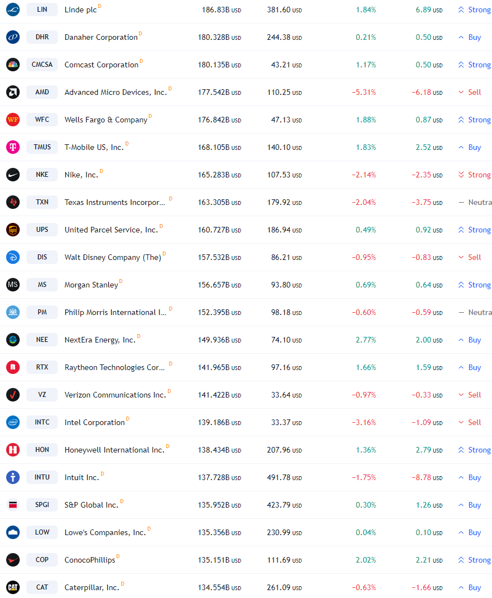Click the Buy rating for NextEra Energy
Viewport: 492px width, 598px height.
470,340
